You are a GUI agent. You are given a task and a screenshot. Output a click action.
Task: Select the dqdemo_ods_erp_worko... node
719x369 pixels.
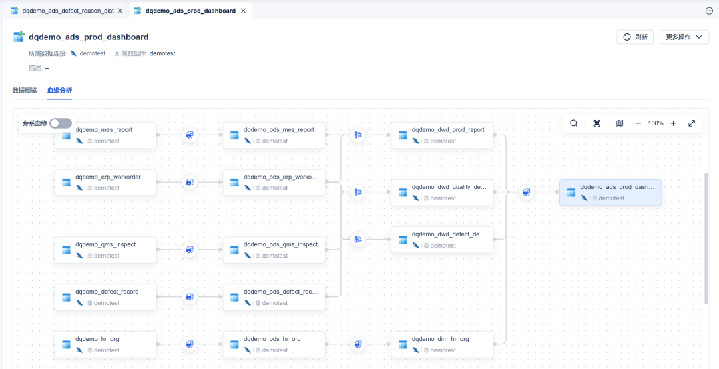274,183
